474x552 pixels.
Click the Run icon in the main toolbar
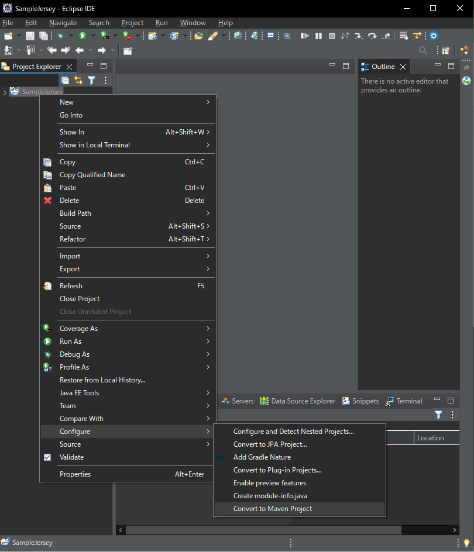[82, 36]
